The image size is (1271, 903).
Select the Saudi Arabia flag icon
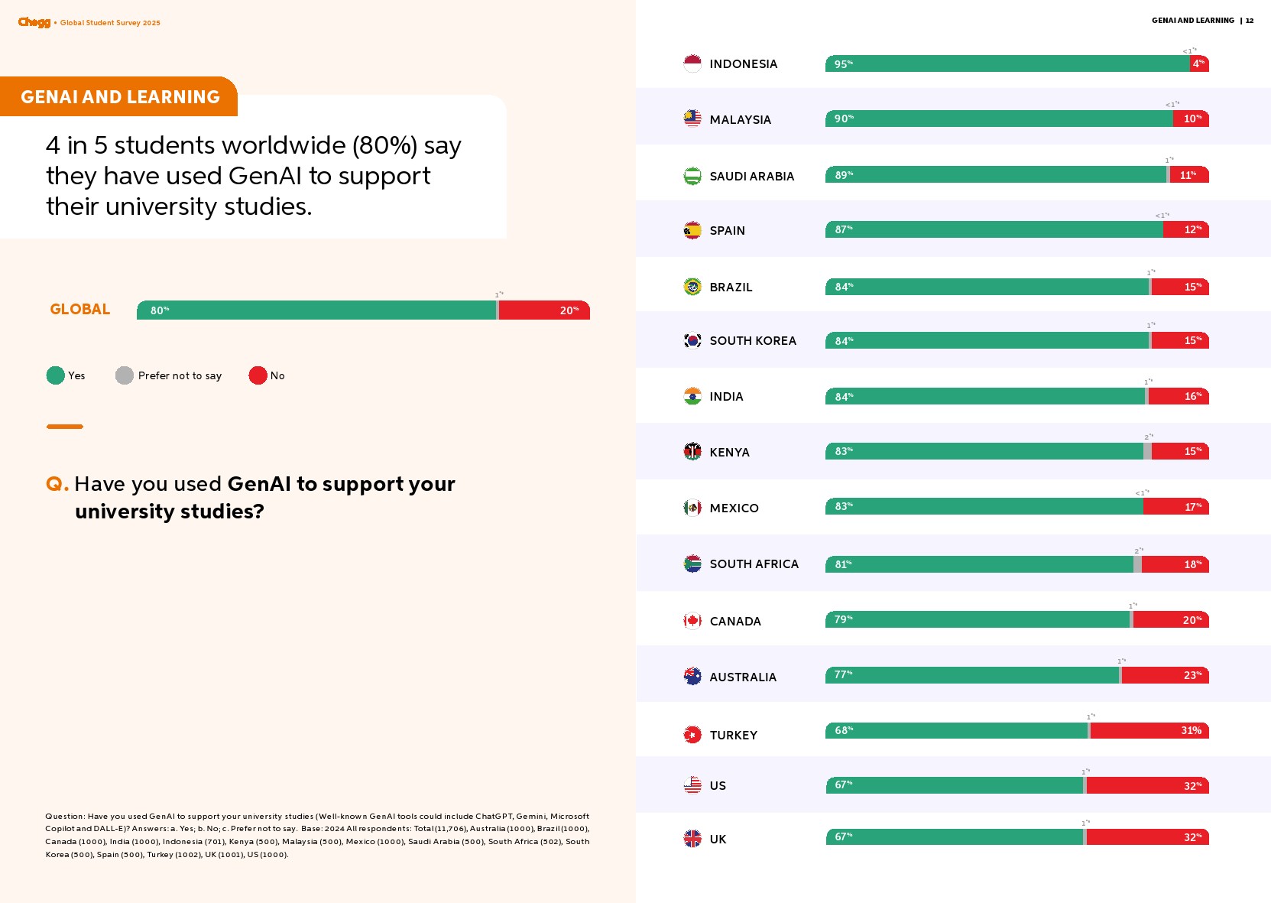click(692, 176)
